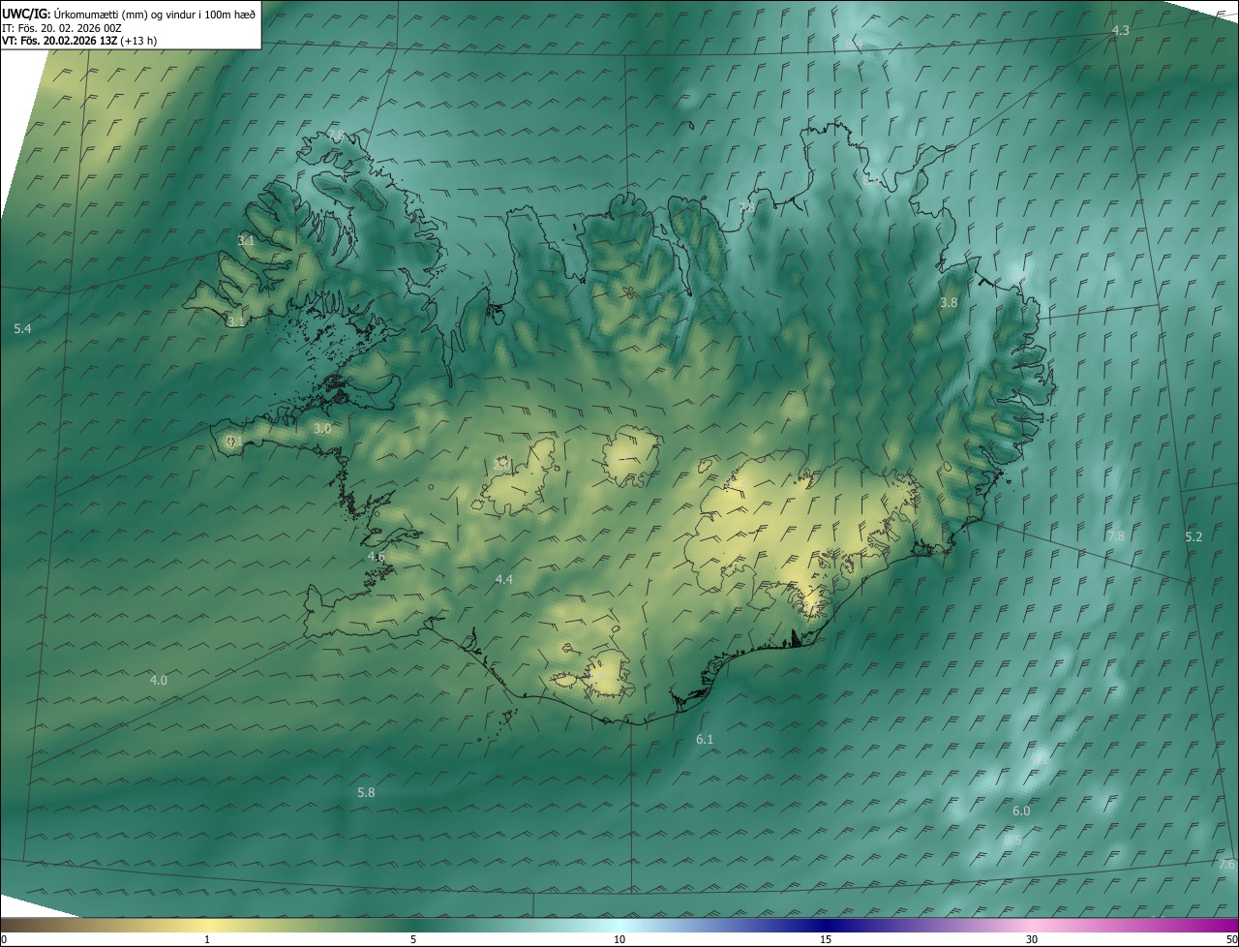Select the 'IT: Fös. 20. 02. 2026 00Z' line
The height and width of the screenshot is (947, 1239).
click(62, 28)
